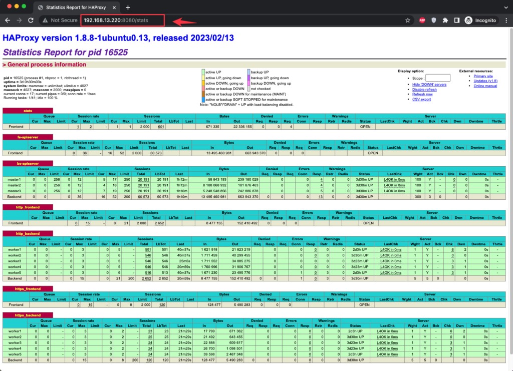Open the shield extension icon
This screenshot has height=371, width=513.
pos(433,20)
